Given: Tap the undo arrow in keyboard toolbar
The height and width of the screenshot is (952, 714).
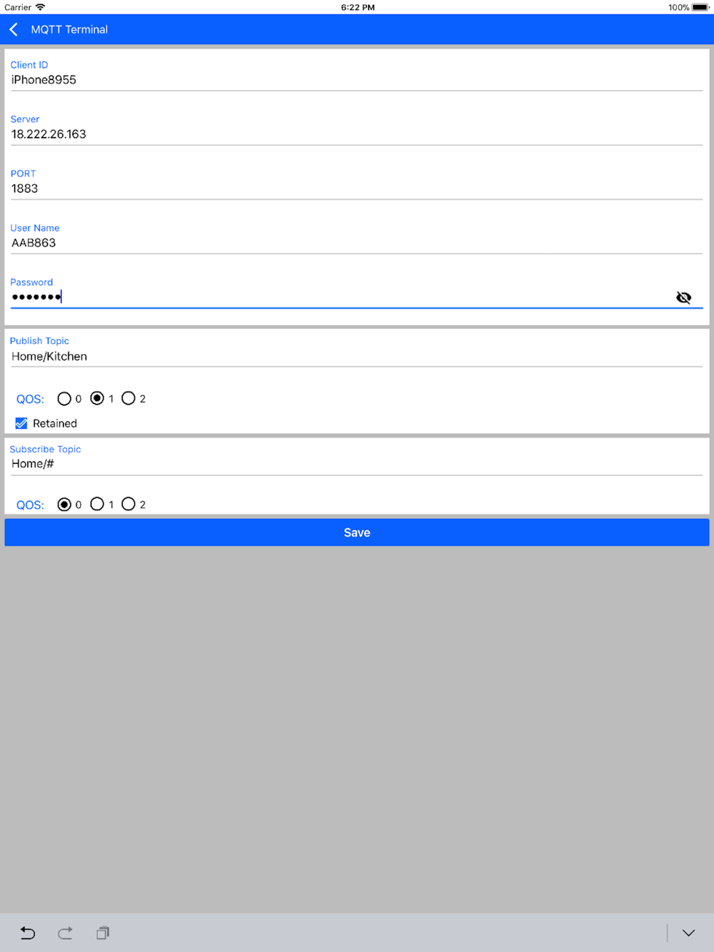Looking at the screenshot, I should tap(28, 933).
